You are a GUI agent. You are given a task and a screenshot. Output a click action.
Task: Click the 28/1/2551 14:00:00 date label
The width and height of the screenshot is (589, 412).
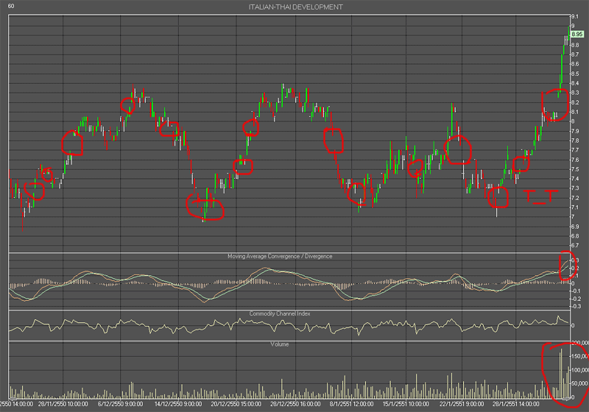pos(516,404)
